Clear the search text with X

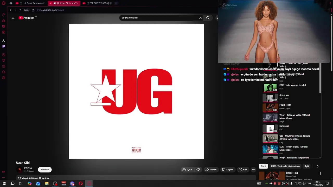(200, 18)
